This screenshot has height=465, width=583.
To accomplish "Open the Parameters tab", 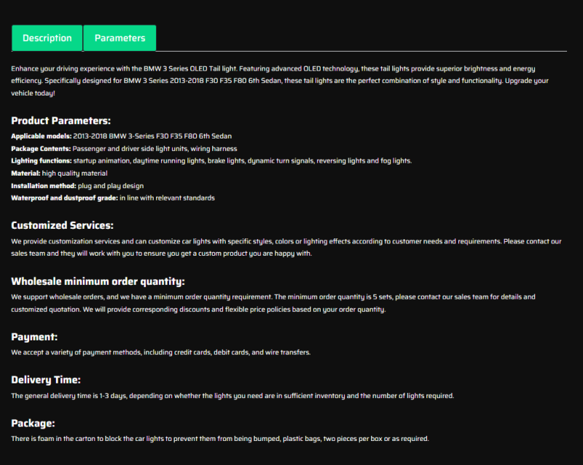I will pyautogui.click(x=120, y=38).
